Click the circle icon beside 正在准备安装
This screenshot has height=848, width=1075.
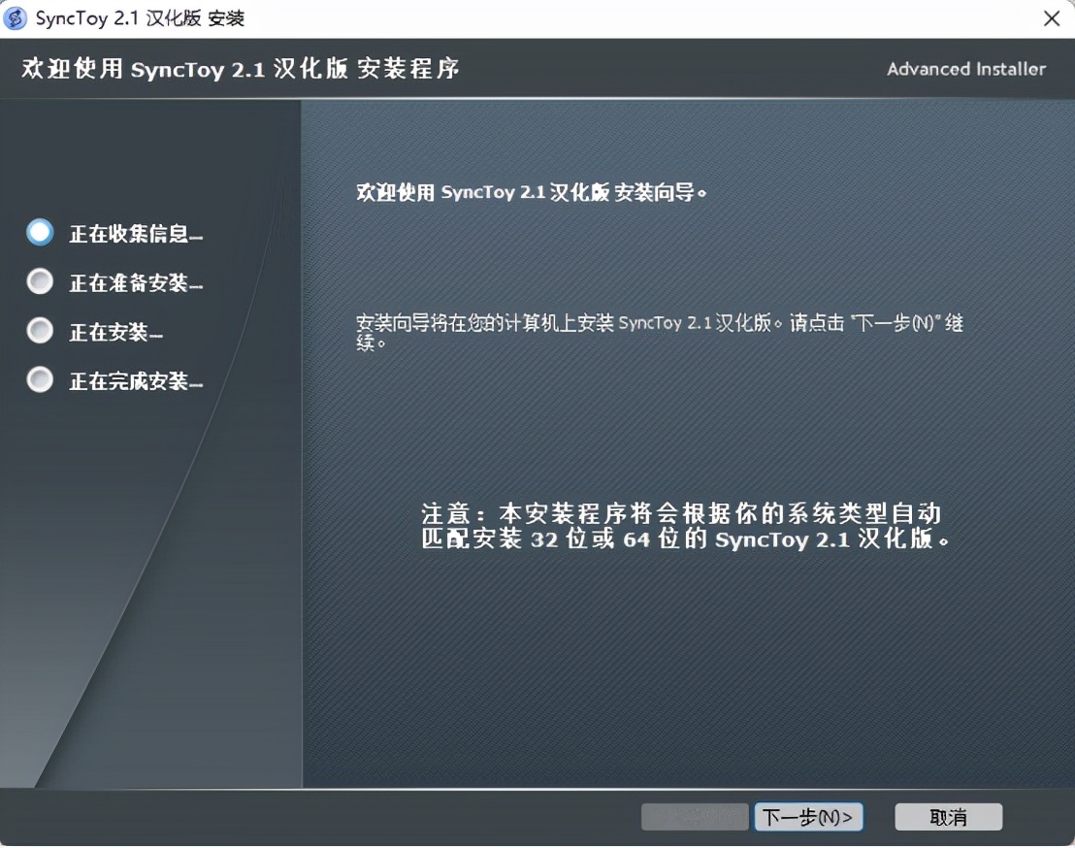(x=39, y=281)
